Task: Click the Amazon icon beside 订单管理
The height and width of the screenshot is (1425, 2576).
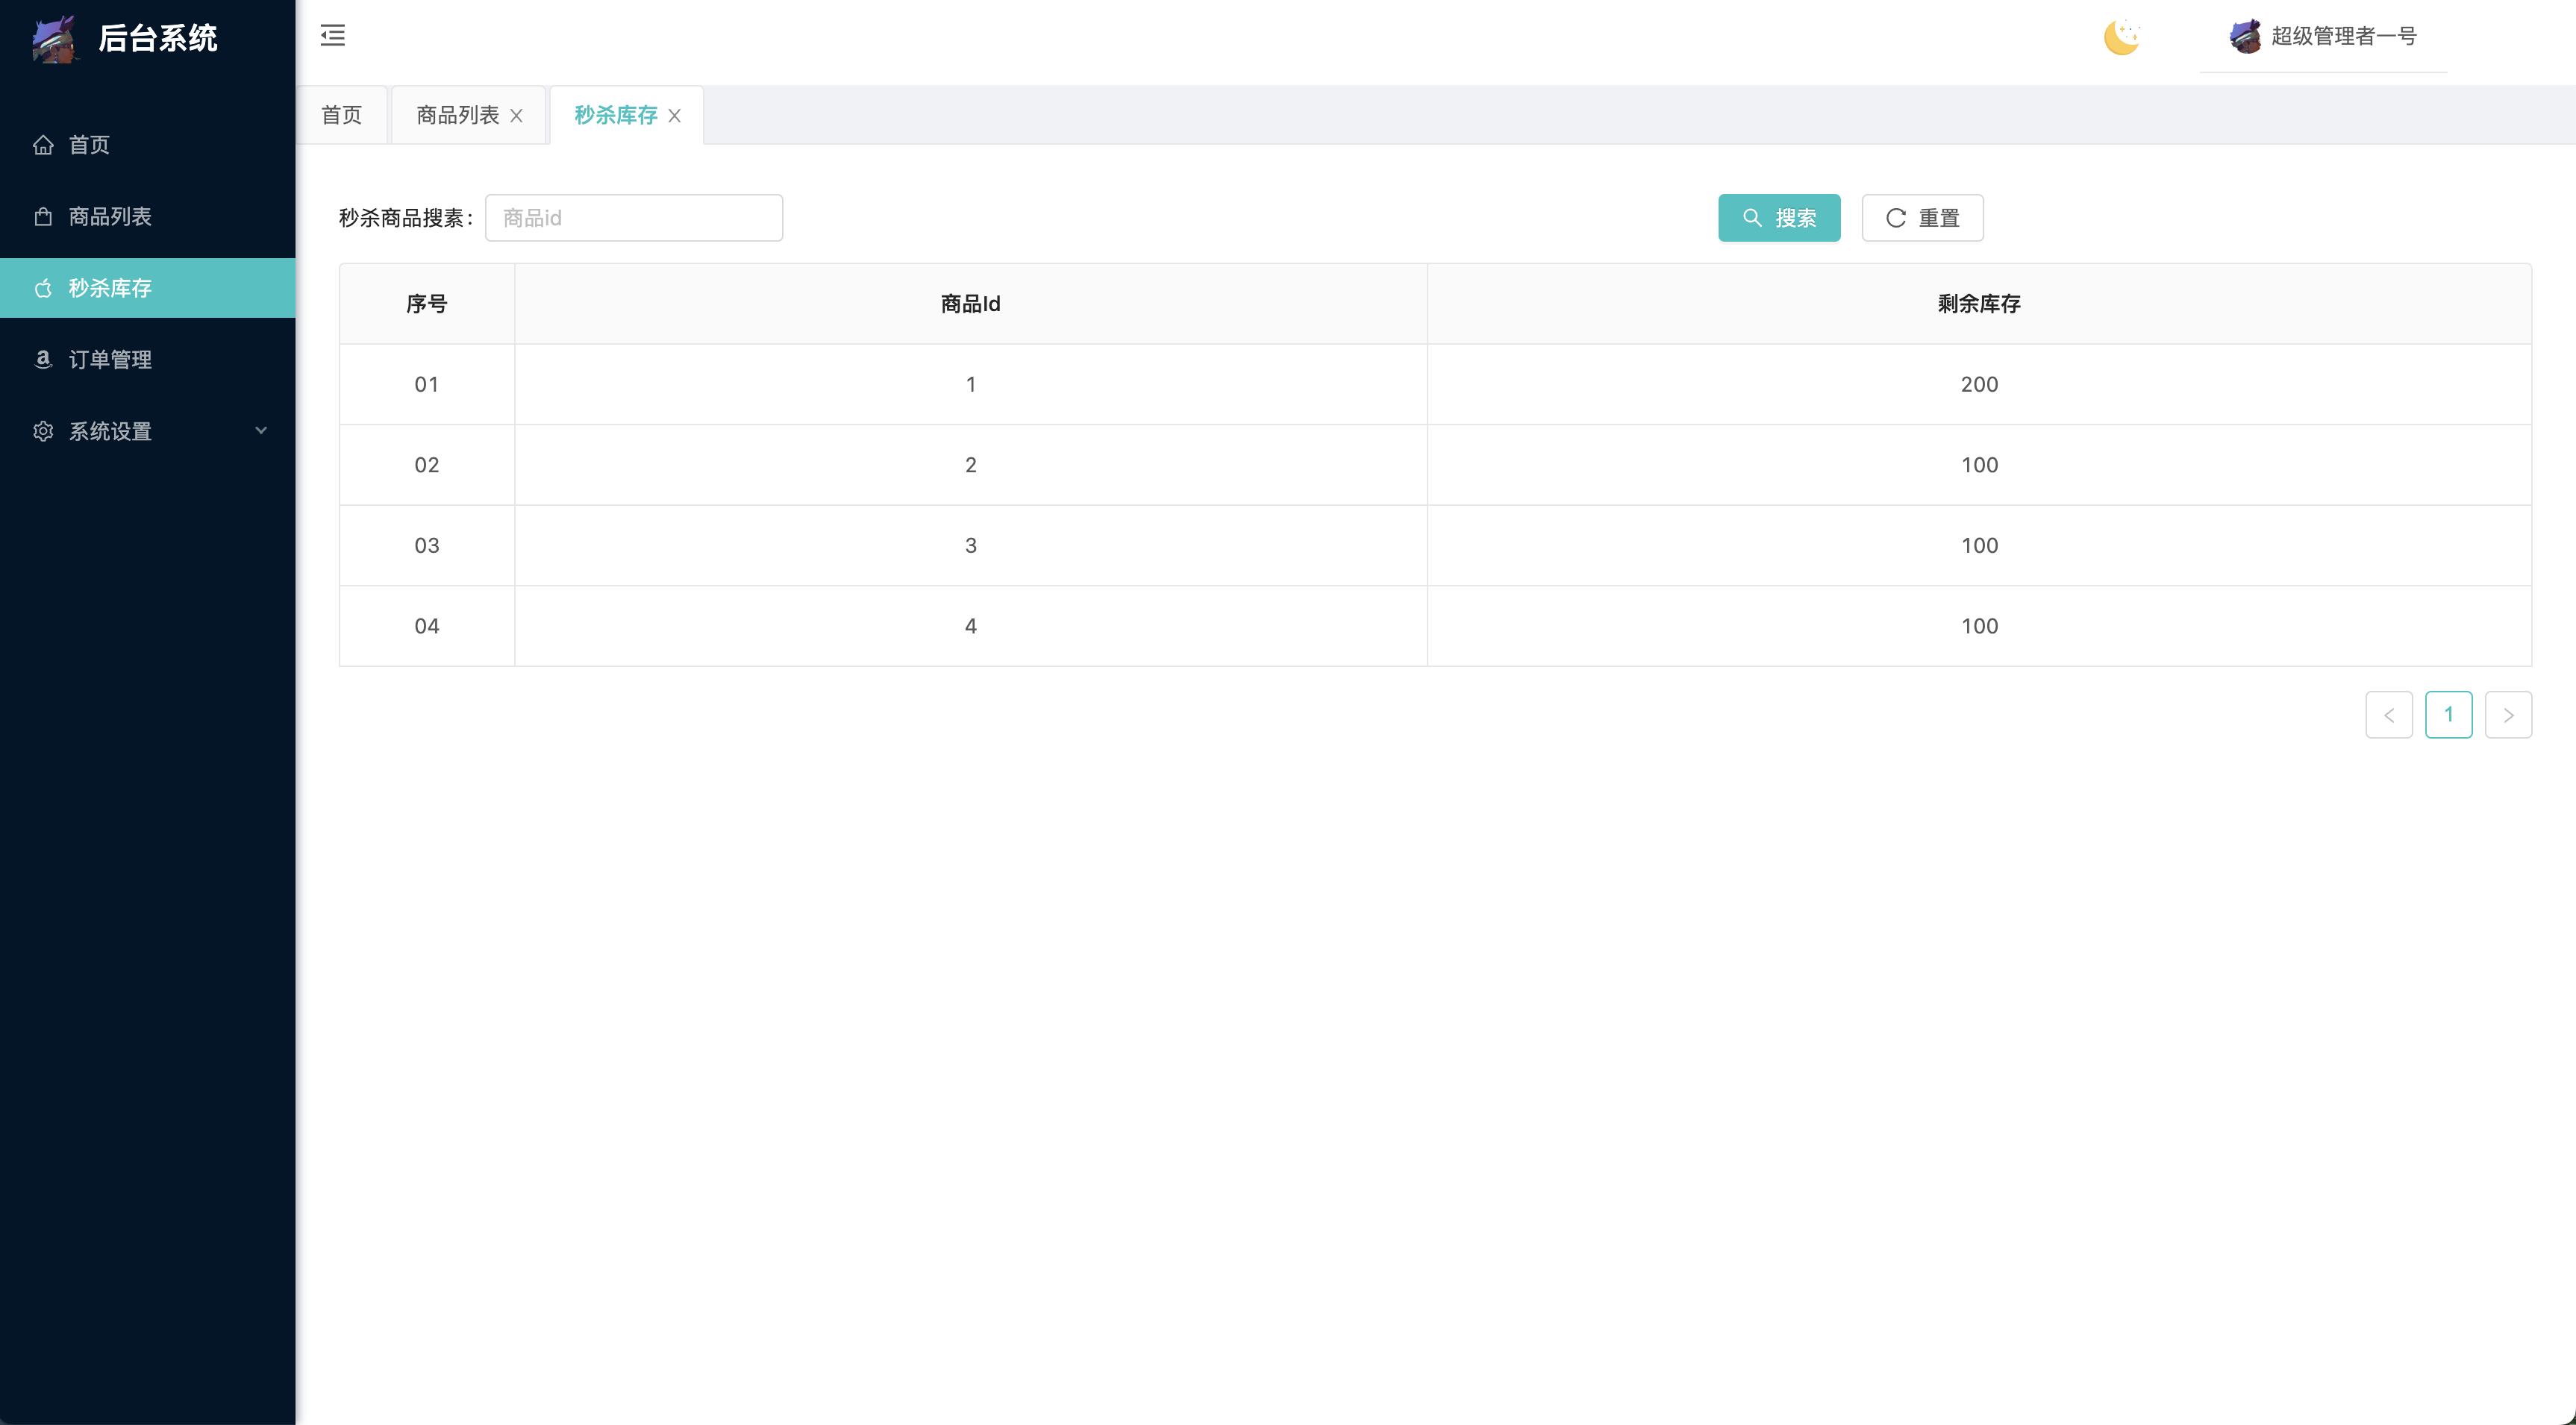Action: (x=43, y=360)
